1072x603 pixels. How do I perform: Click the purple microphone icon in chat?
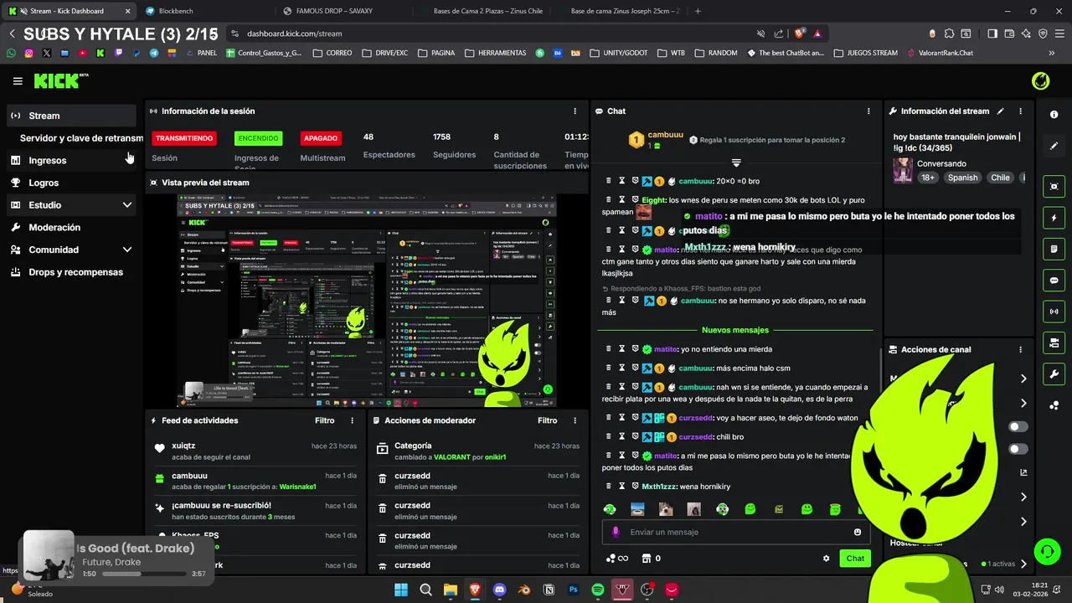point(616,532)
